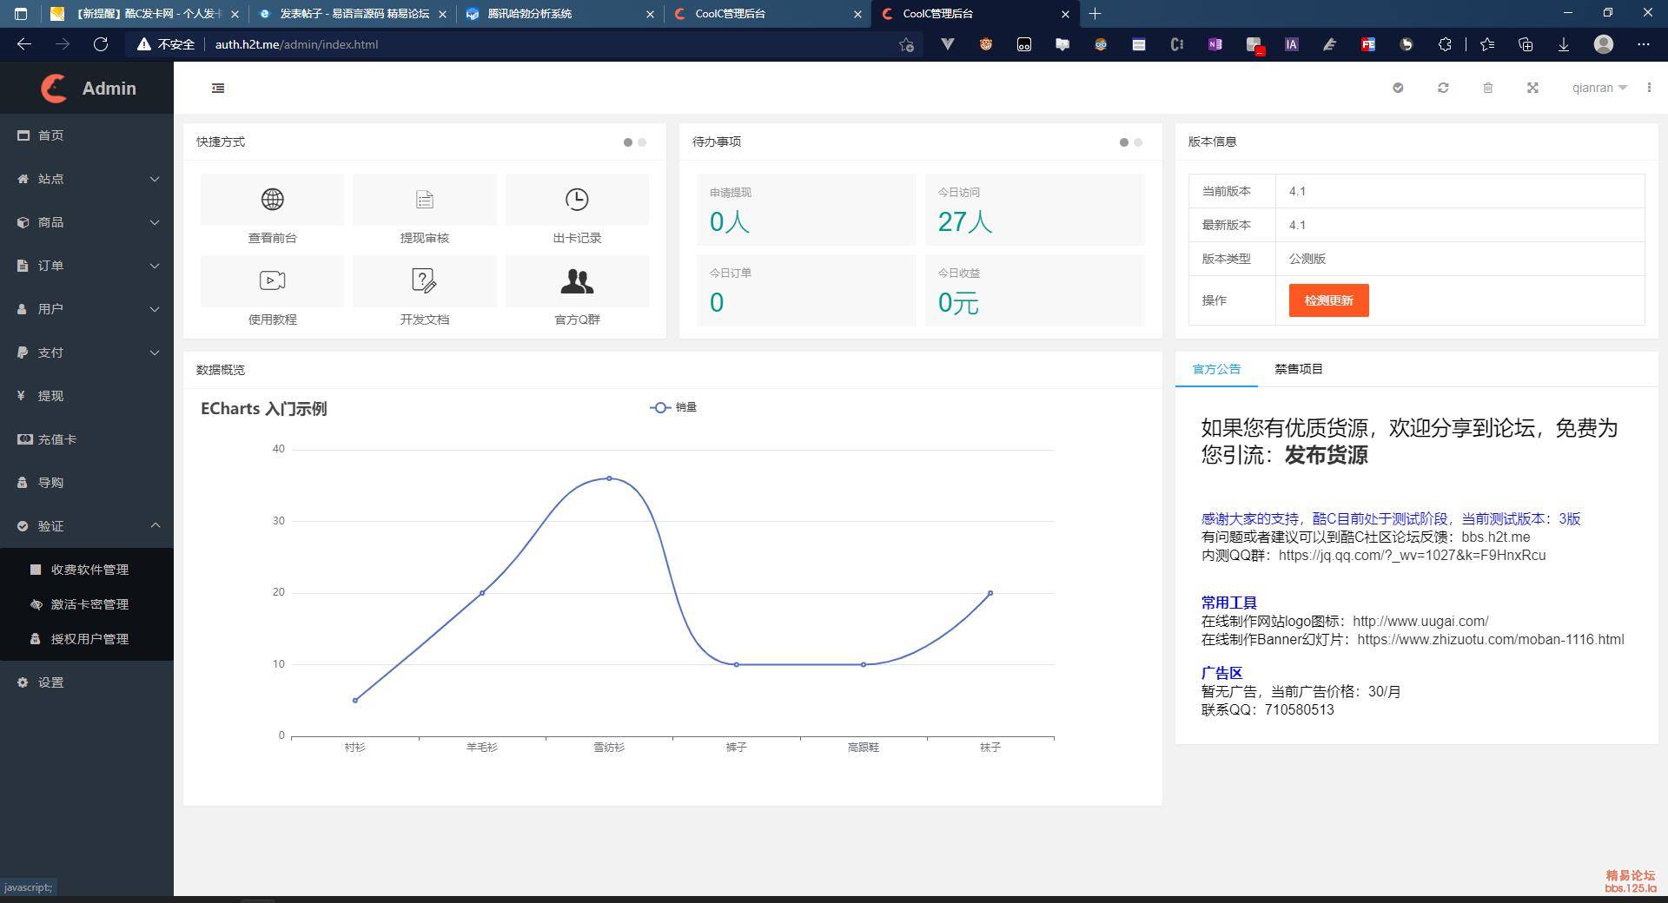Open the qianran account dropdown

tap(1598, 88)
